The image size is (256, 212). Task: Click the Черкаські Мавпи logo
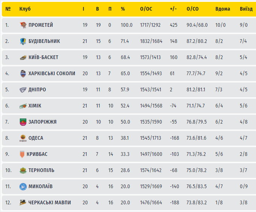pyautogui.click(x=23, y=203)
